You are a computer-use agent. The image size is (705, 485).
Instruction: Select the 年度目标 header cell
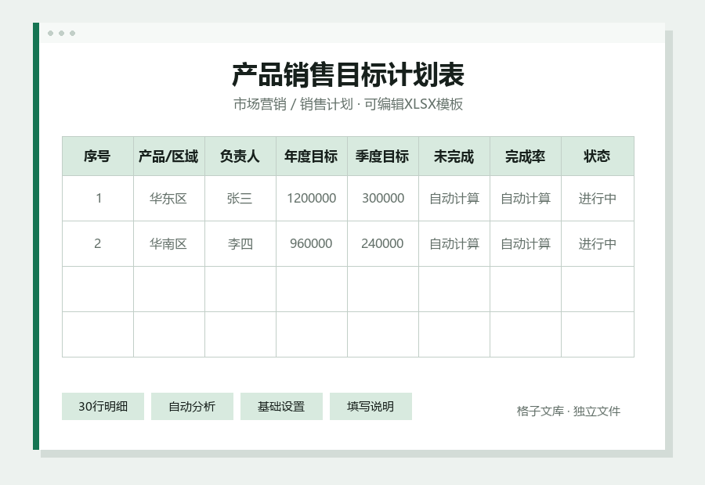312,156
